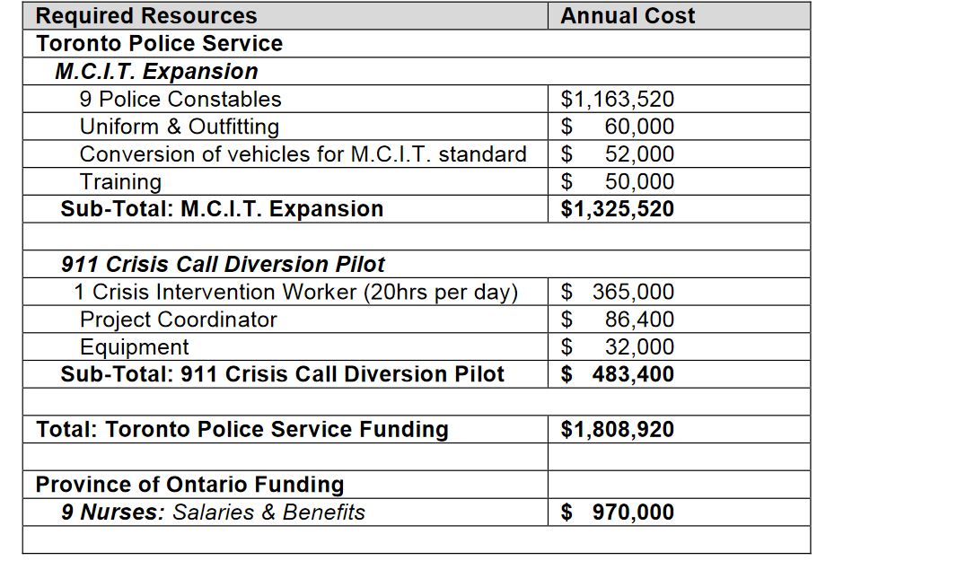Click the "Equipment" row label
Viewport: 975px width, 578px height.
135,347
